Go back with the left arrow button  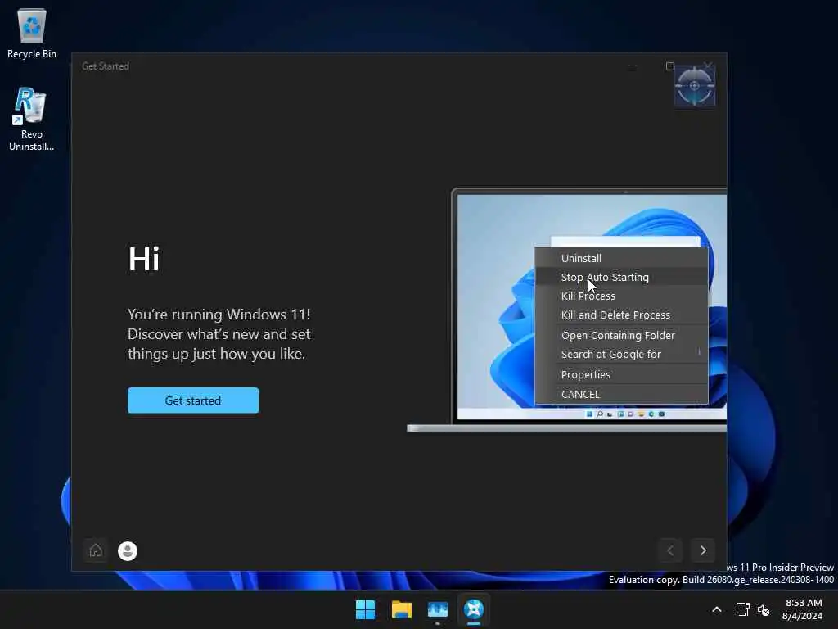[x=670, y=550]
